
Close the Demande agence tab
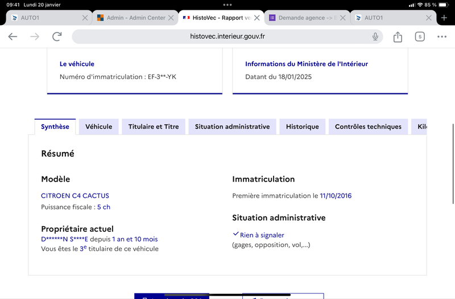coord(343,18)
